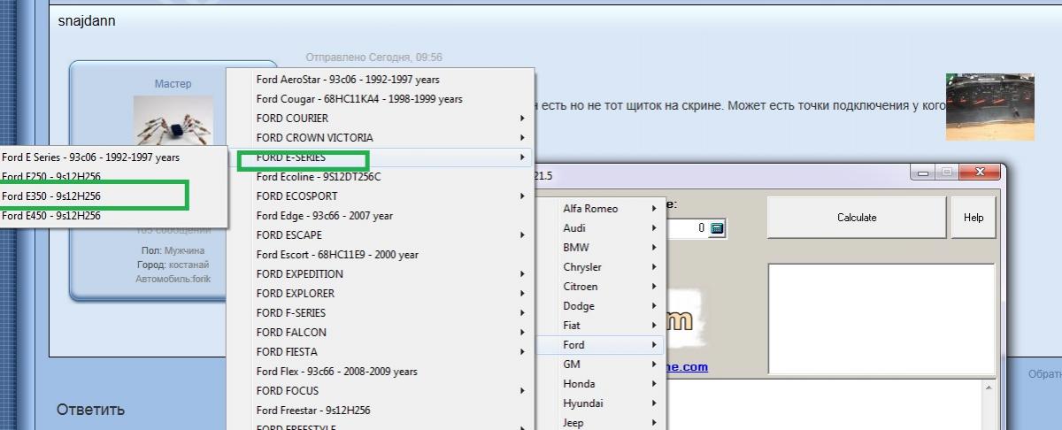
Task: Open the FORD E-SERIES submenu
Action: point(381,157)
